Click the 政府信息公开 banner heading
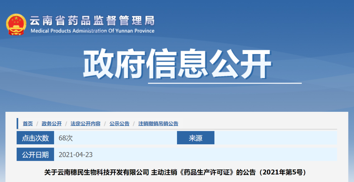The image size is (354, 182). tap(177, 64)
